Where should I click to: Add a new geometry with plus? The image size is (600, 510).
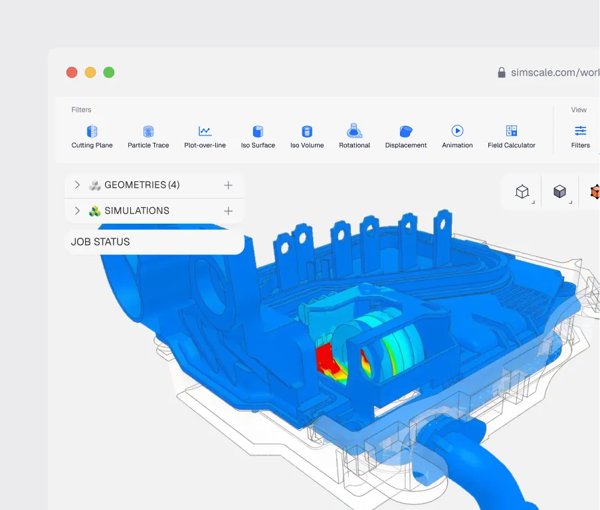(228, 185)
